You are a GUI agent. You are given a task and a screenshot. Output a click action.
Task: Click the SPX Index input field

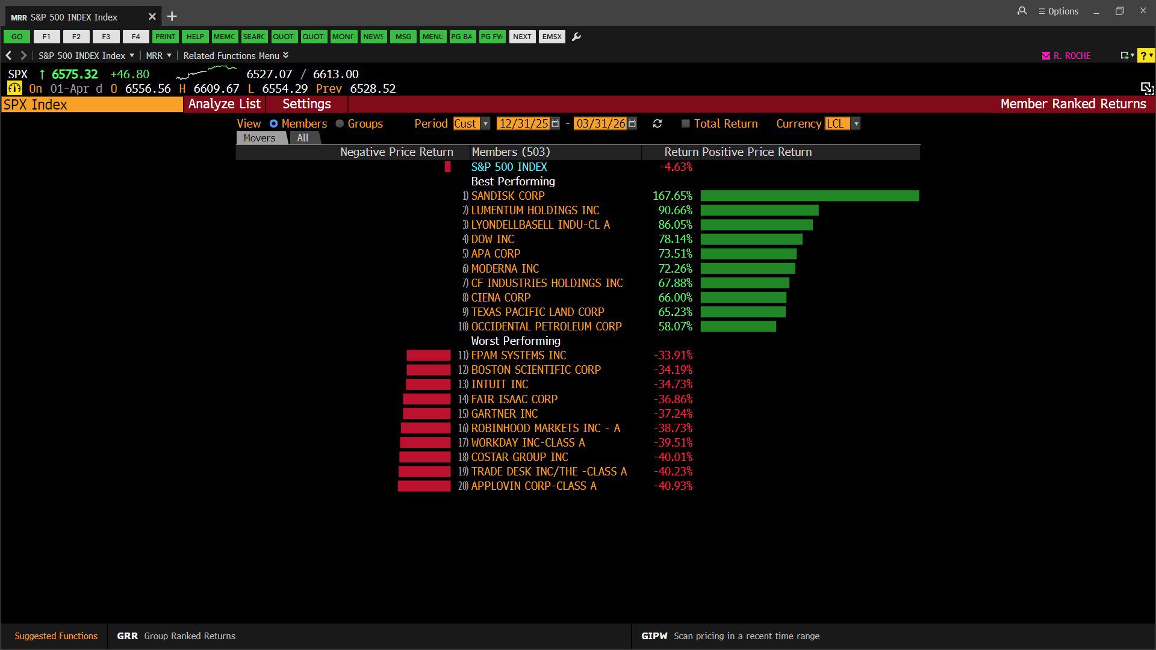coord(92,105)
